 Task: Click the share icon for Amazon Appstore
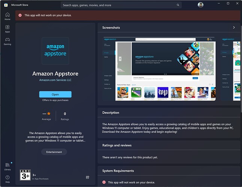point(88,177)
